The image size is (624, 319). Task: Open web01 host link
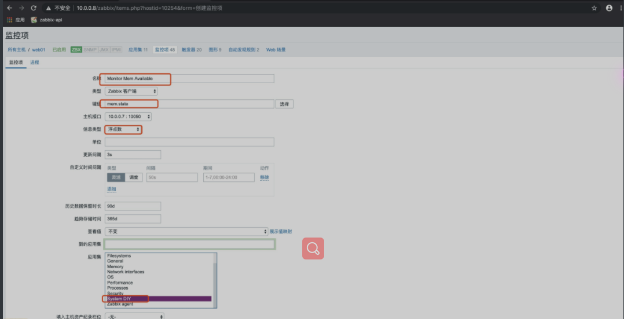(x=39, y=50)
